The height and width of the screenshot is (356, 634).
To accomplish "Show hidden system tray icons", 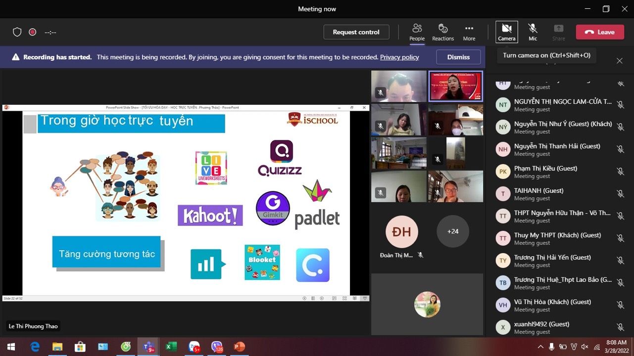I will point(541,347).
